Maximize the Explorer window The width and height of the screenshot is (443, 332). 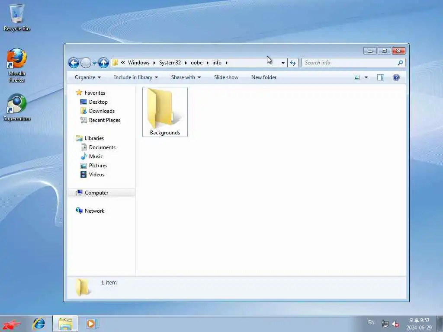coord(384,51)
